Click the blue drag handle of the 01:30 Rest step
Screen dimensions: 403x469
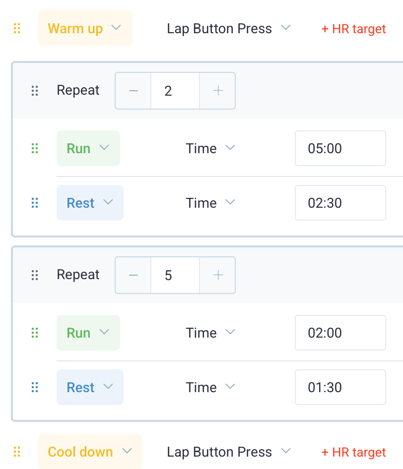35,387
